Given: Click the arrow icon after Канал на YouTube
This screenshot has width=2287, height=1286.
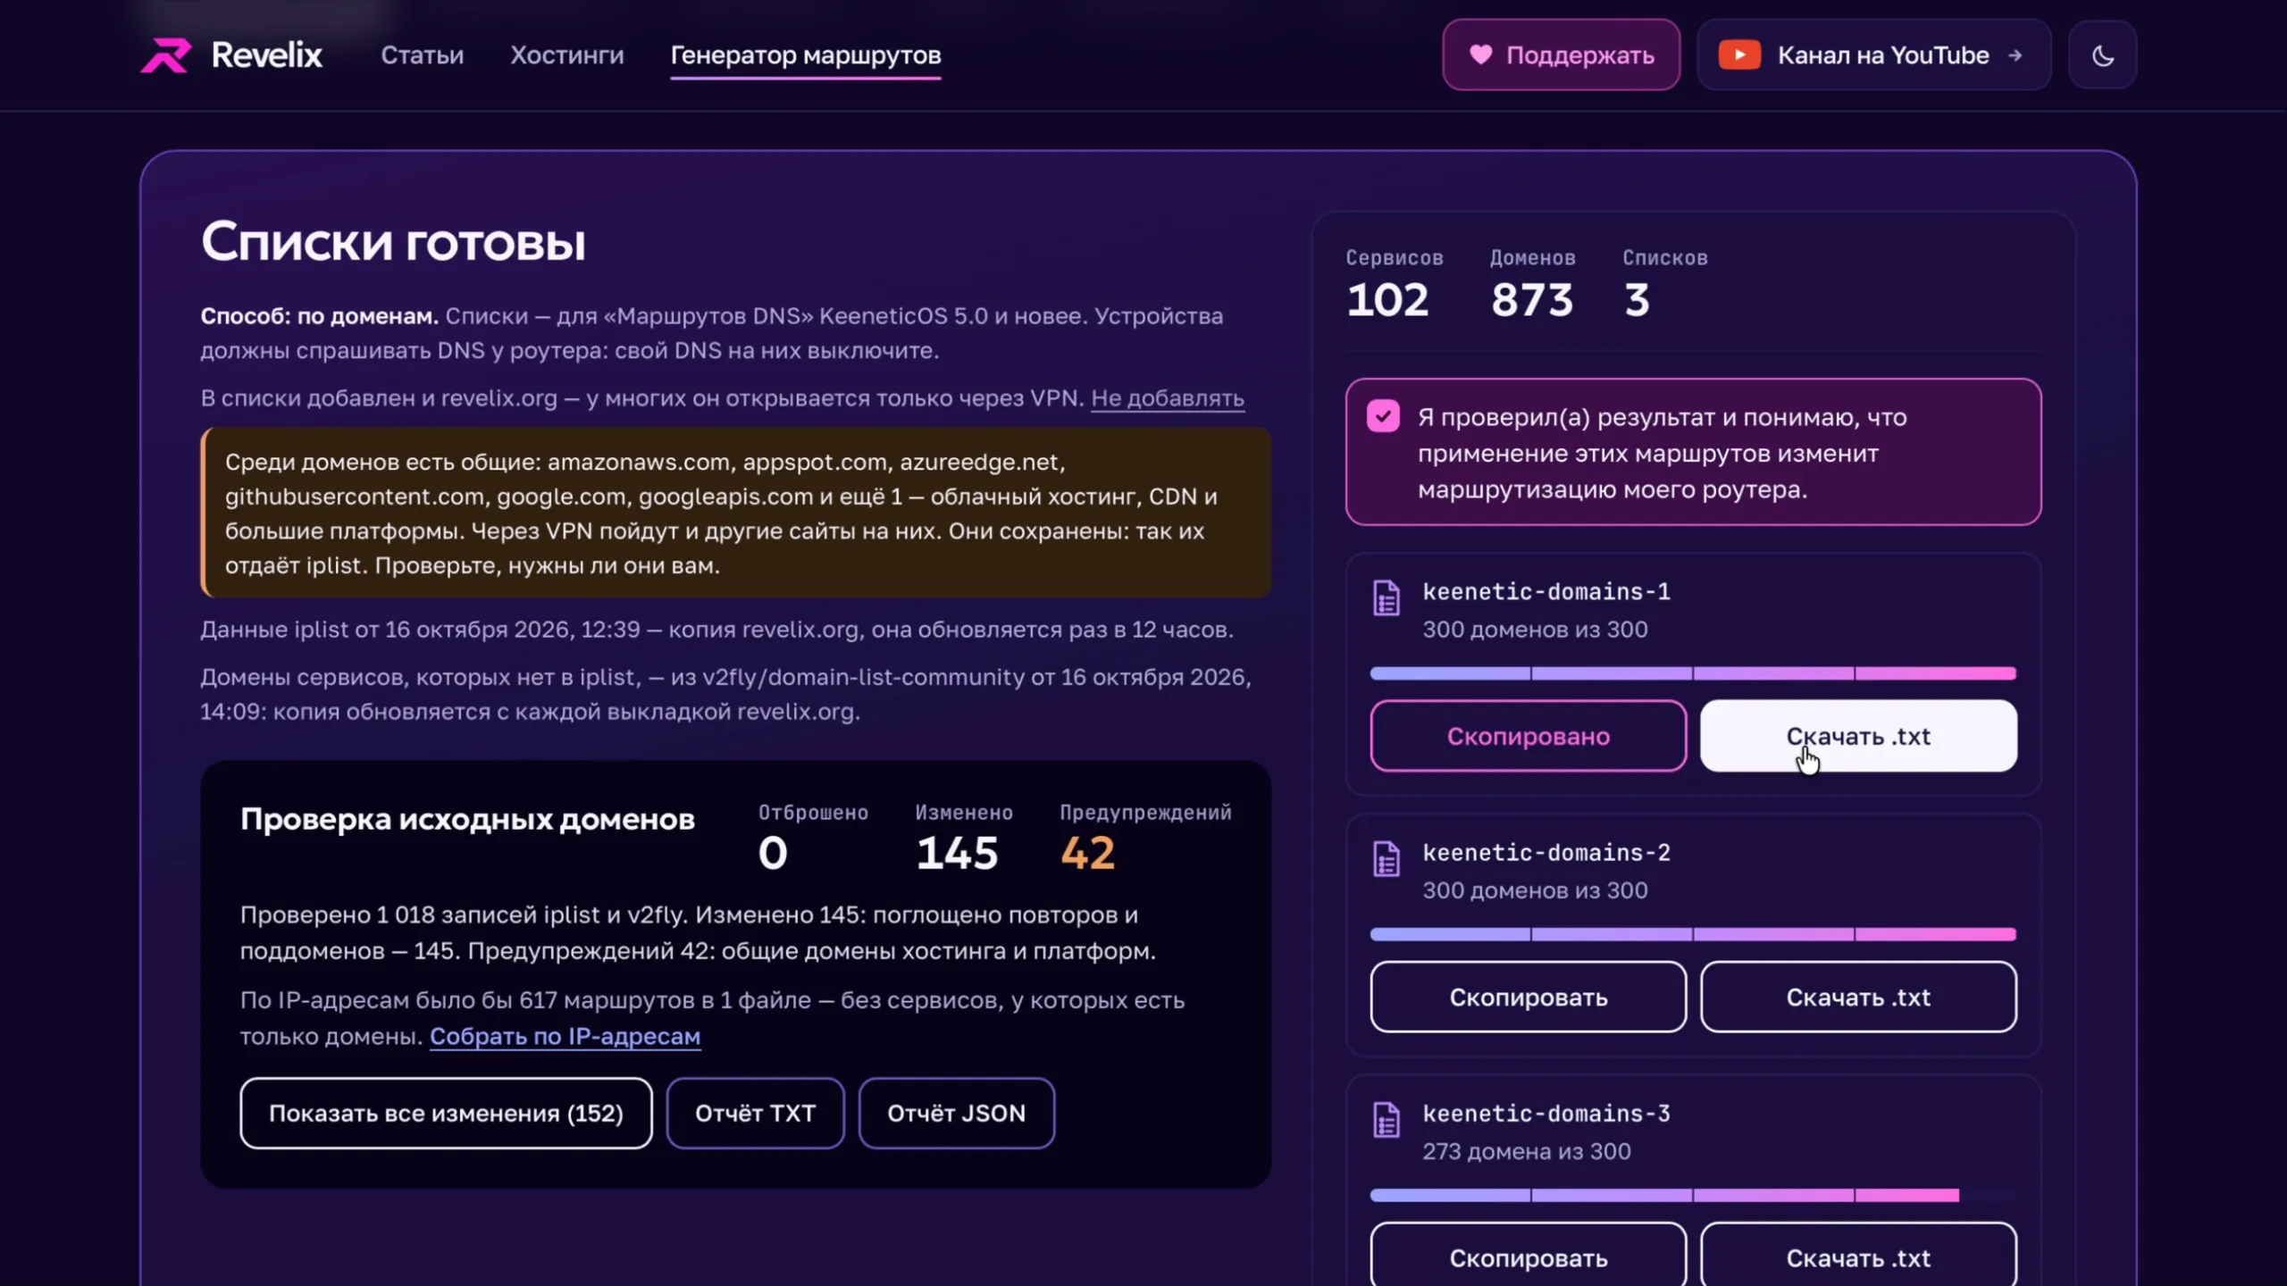Looking at the screenshot, I should 2015,55.
